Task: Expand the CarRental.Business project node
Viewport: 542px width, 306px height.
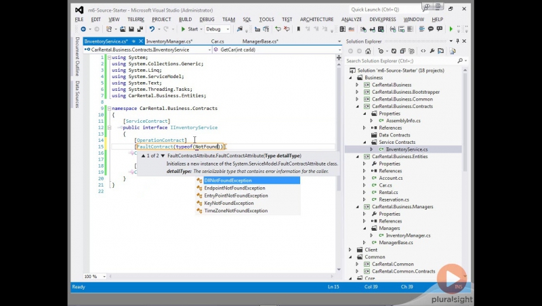Action: [357, 85]
